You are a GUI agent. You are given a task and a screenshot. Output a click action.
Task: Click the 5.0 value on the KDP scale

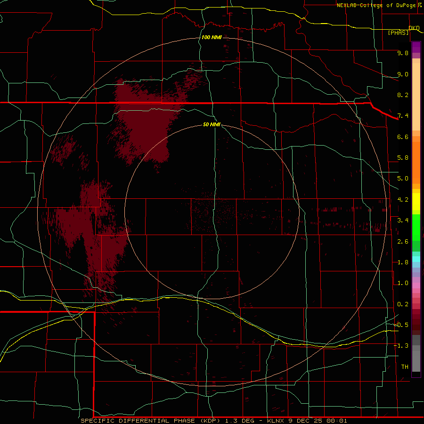pos(403,179)
